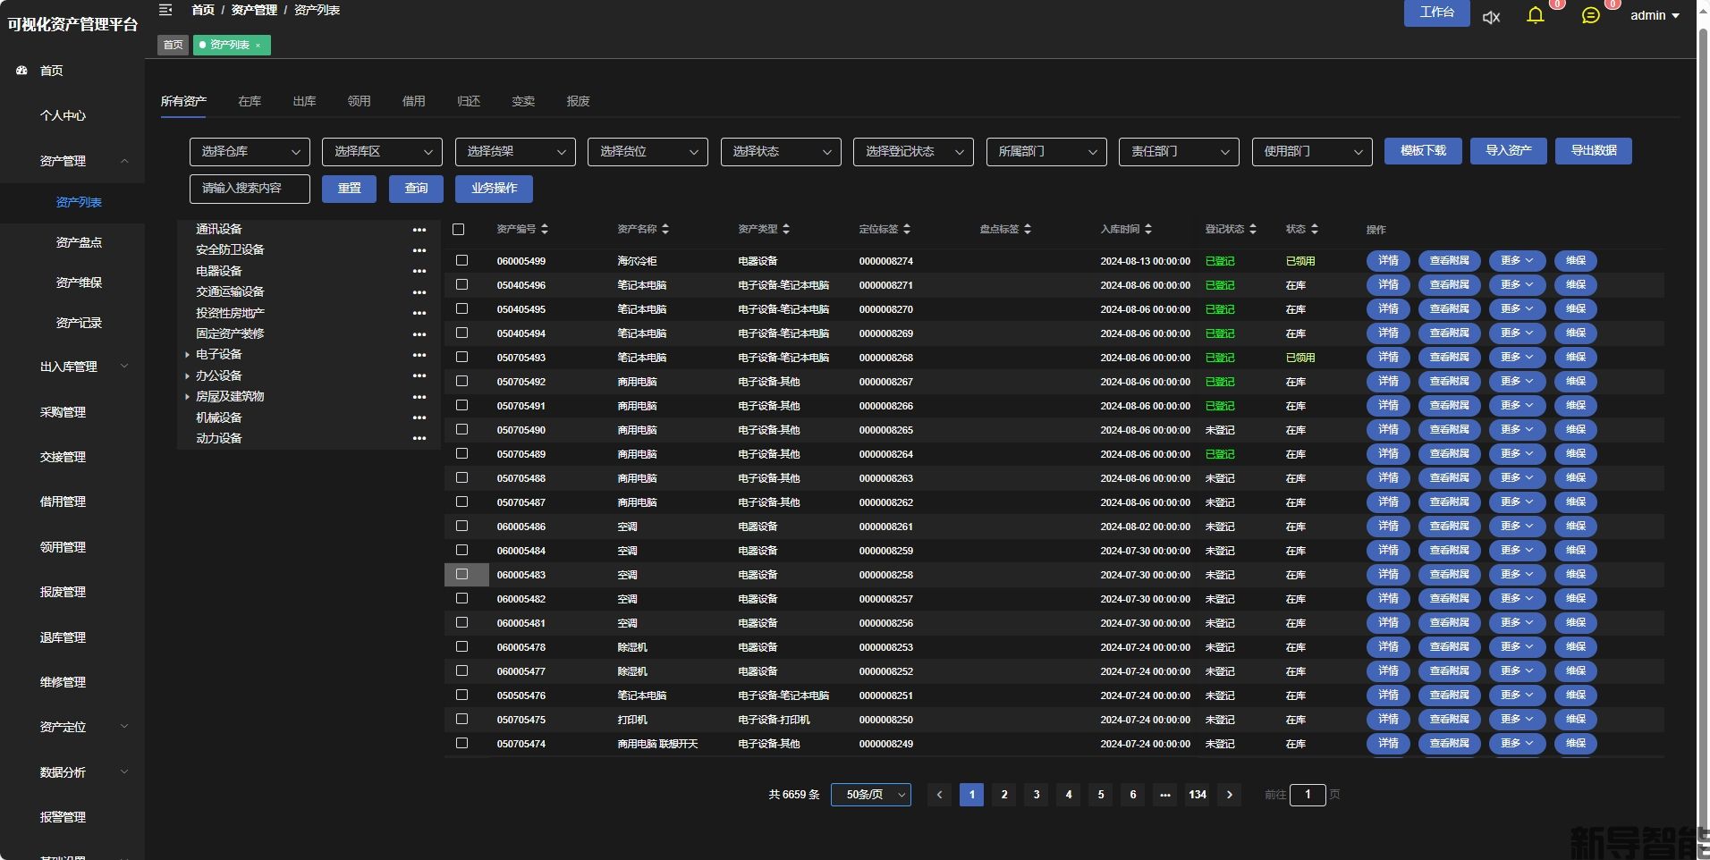Click the sidebar collapse hamburger icon
1710x860 pixels.
click(x=165, y=10)
